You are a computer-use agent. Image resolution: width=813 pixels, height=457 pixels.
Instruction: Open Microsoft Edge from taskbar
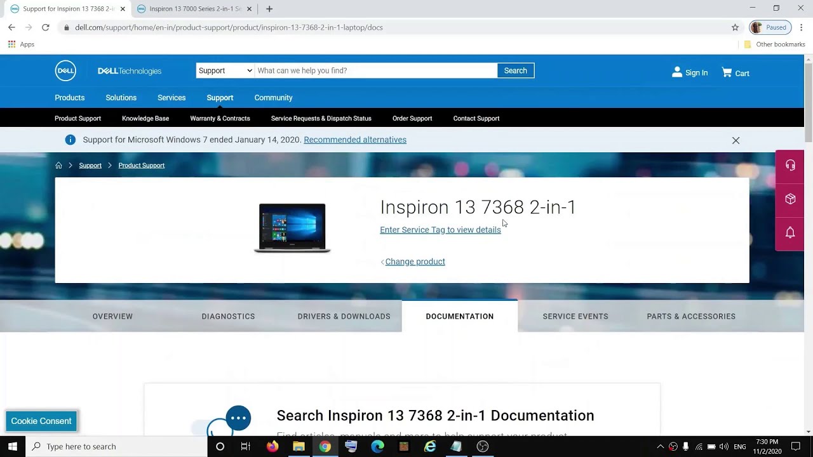tap(377, 446)
